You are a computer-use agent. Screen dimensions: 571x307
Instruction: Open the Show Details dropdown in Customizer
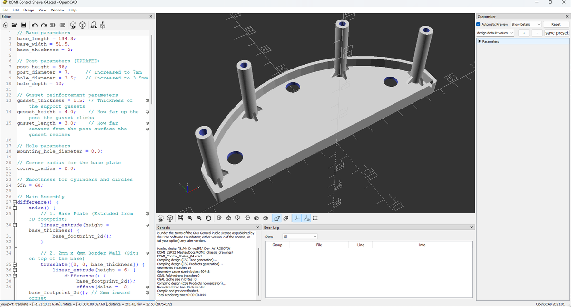526,24
